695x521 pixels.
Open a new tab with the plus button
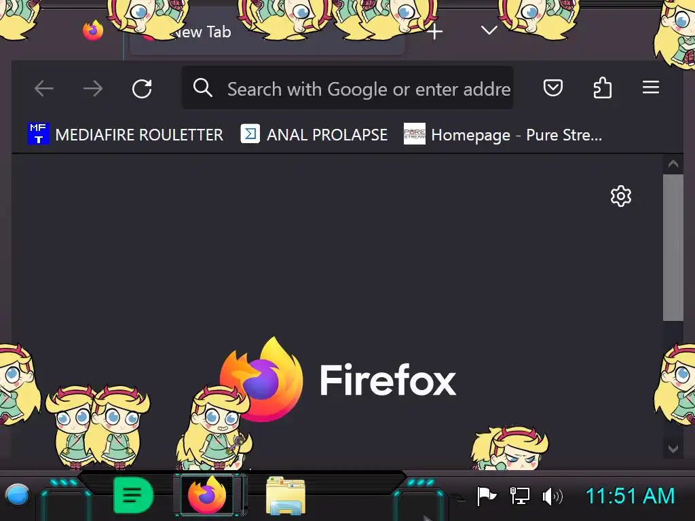click(x=435, y=32)
